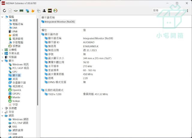The width and height of the screenshot is (192, 138).
Task: Select 桌面 in the tree
Action: tap(15, 79)
